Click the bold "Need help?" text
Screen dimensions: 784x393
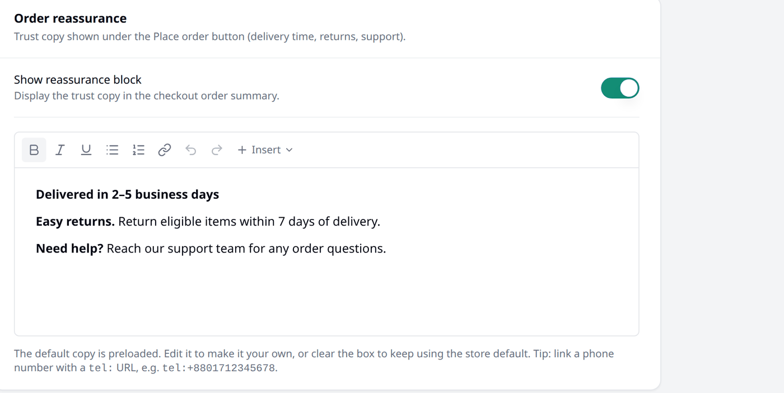click(x=69, y=248)
